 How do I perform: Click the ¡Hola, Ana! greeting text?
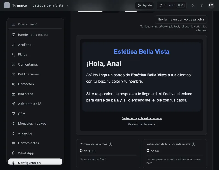(x=104, y=64)
